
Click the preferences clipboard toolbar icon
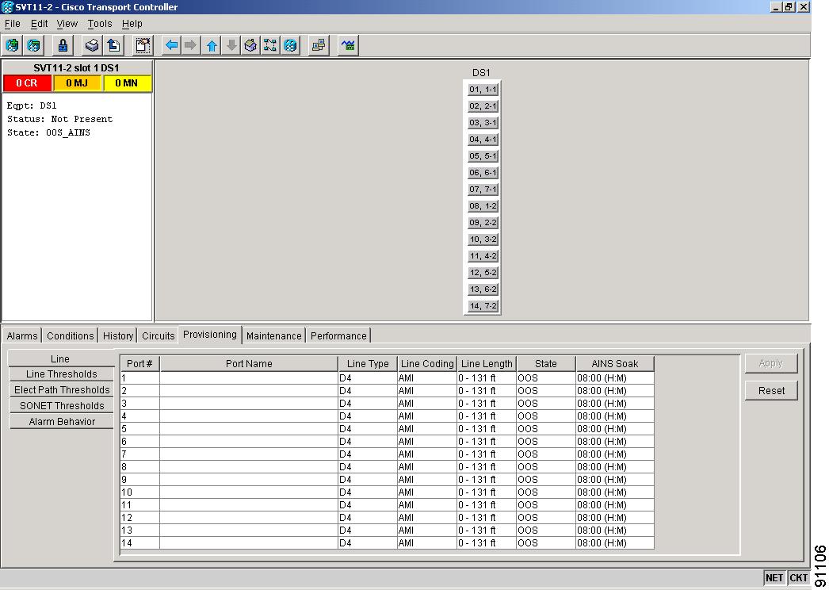pos(143,45)
